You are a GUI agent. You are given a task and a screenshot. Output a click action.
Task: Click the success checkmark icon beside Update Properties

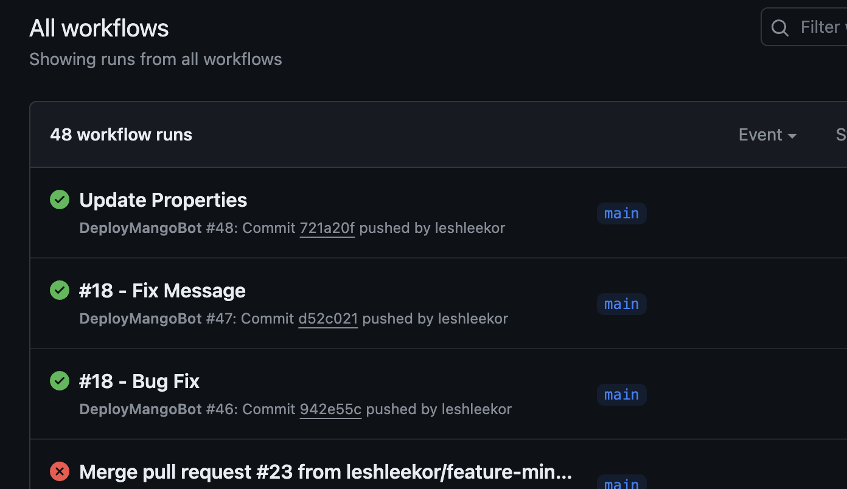[x=60, y=199]
